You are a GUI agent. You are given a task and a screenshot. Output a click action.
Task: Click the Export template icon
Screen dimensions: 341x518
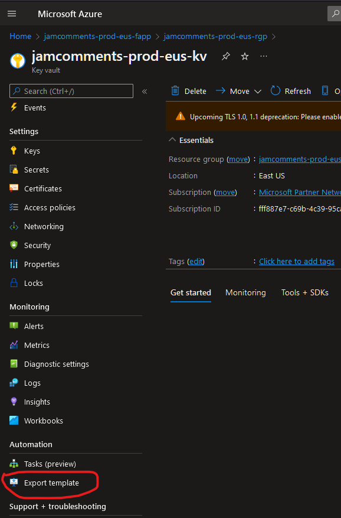coord(14,483)
